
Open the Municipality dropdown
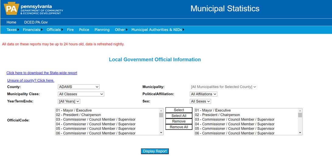point(223,87)
